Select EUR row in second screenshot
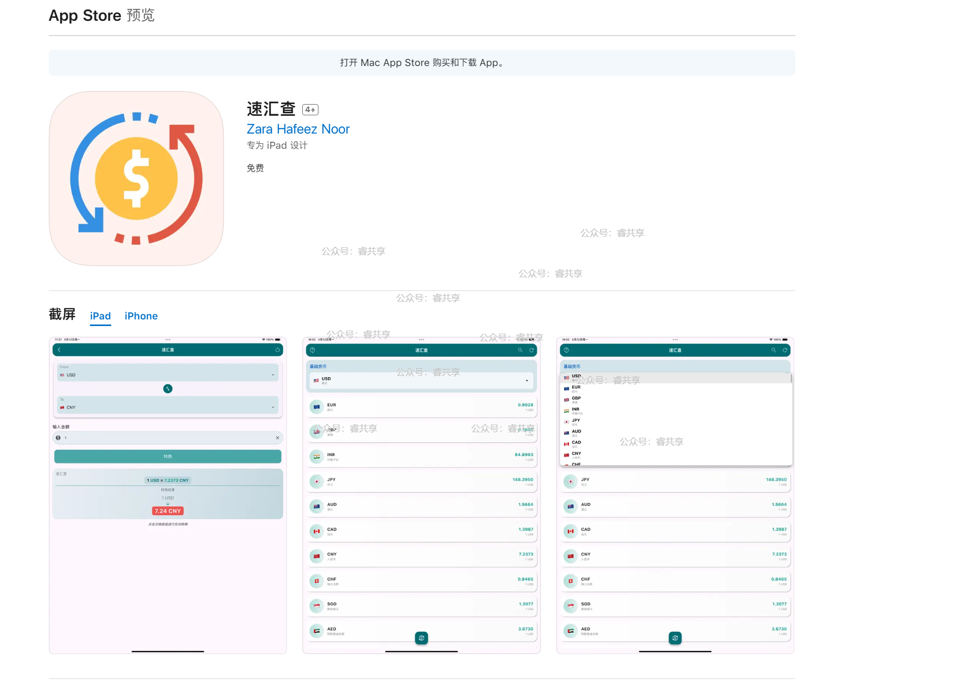Screen dimensions: 966x681 (x=422, y=407)
